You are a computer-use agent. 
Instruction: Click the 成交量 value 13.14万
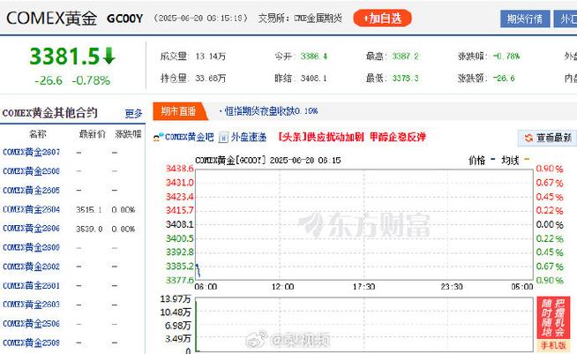click(211, 56)
